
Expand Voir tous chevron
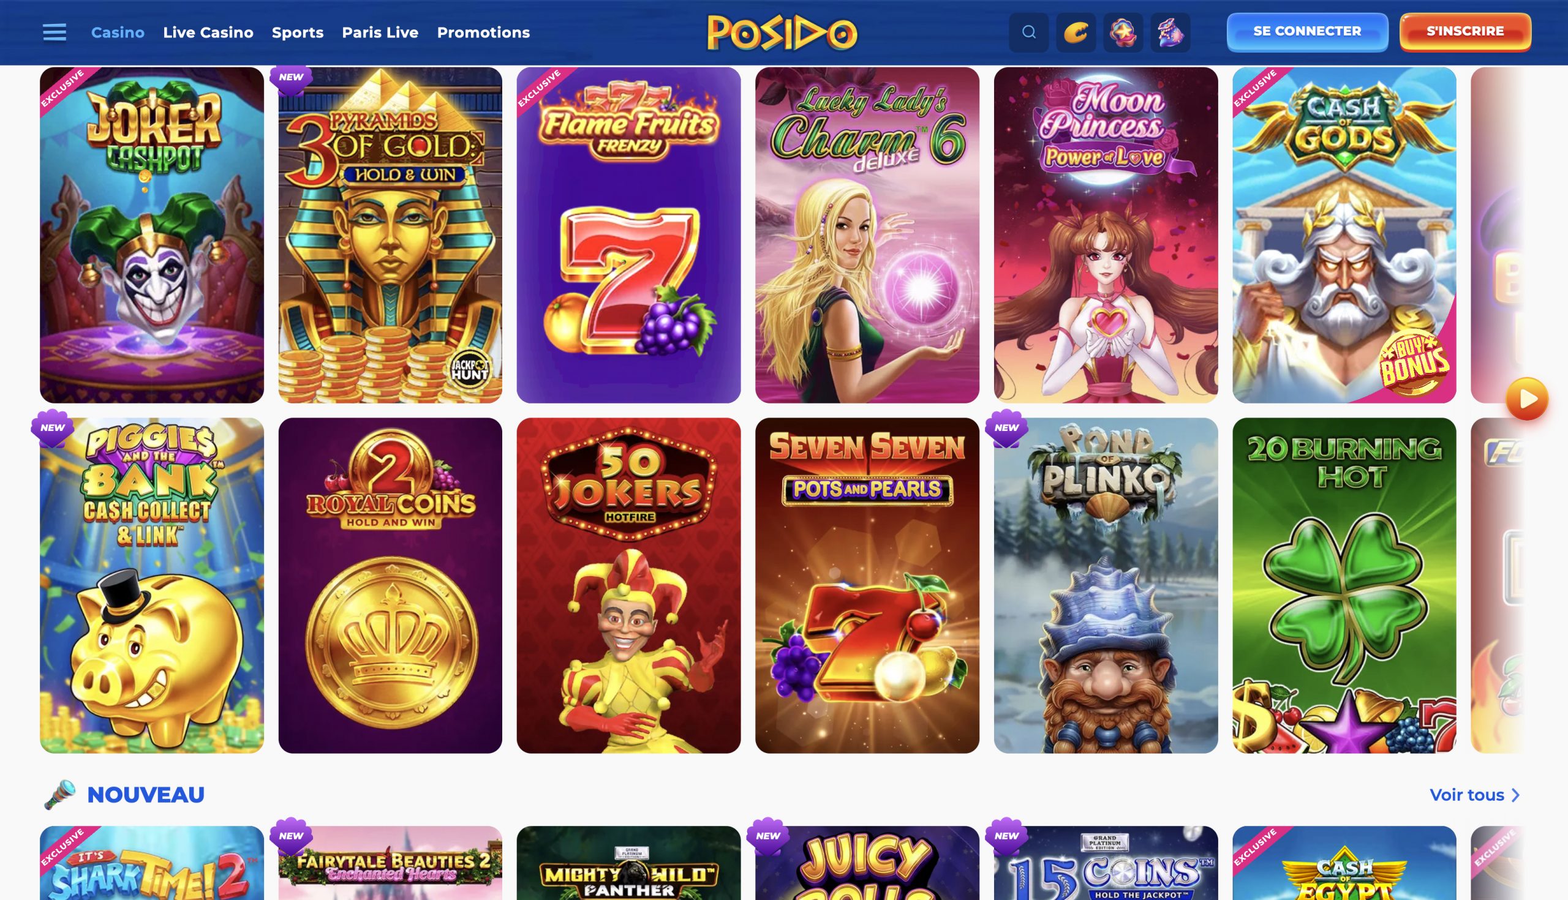1515,795
